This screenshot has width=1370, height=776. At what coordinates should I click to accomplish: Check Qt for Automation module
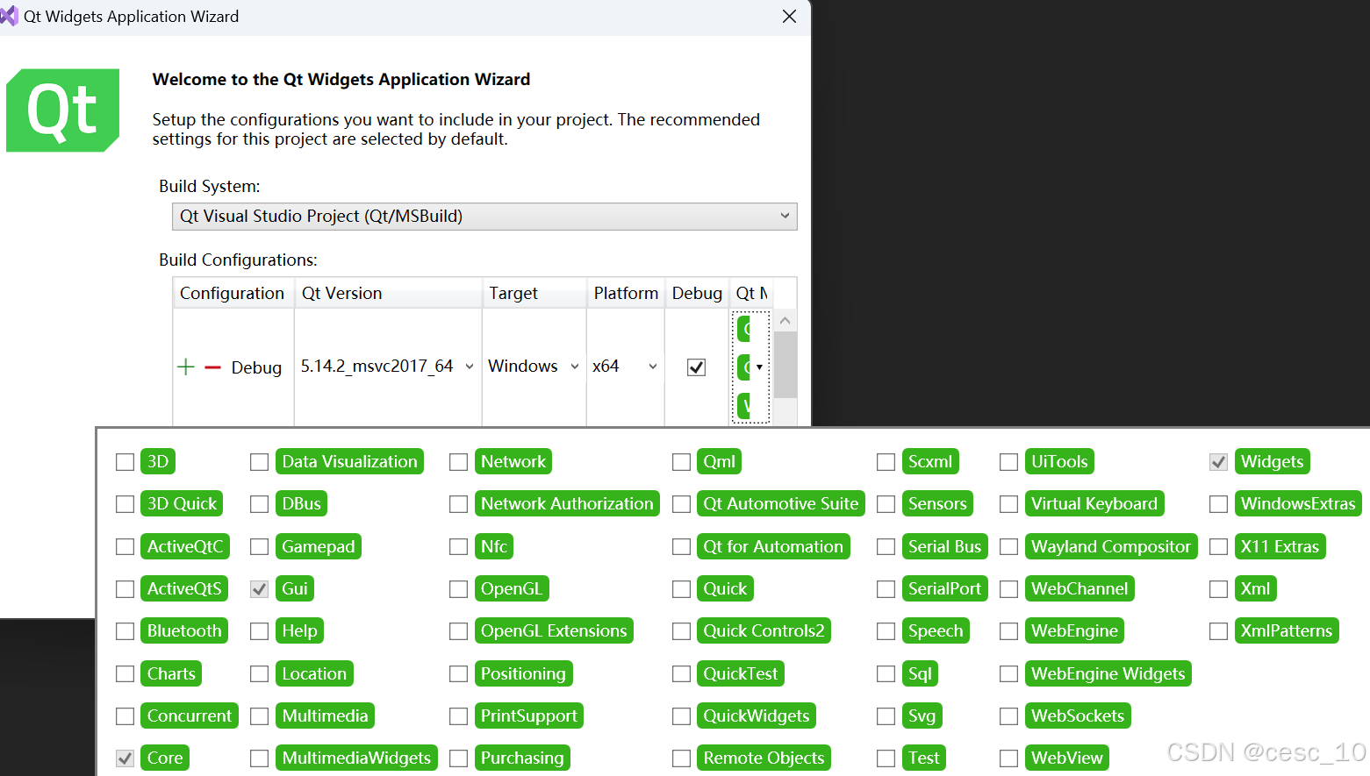point(681,547)
